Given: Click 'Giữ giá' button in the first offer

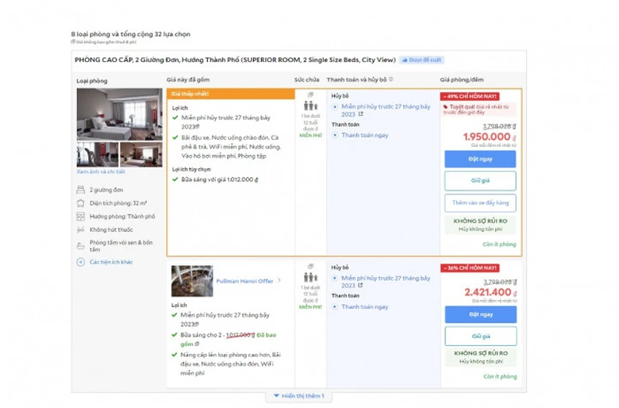Looking at the screenshot, I should pyautogui.click(x=479, y=180).
